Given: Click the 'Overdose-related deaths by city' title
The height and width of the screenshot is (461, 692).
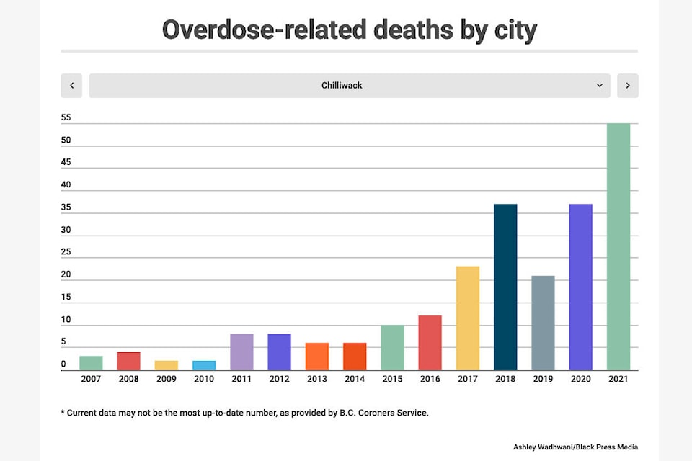Looking at the screenshot, I should click(x=350, y=30).
